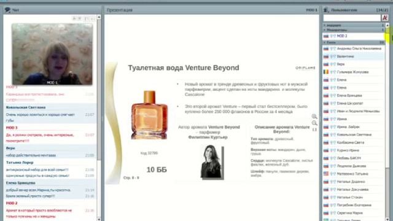This screenshot has height=221, width=393.
Task: Click the headset icon beside Валентина
Action: coord(333,56)
